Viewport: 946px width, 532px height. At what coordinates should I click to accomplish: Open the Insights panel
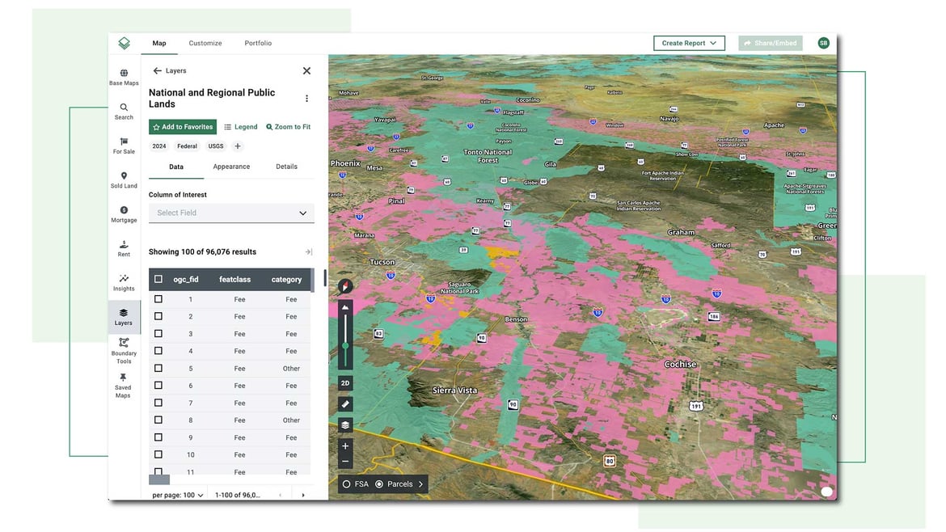click(x=123, y=282)
